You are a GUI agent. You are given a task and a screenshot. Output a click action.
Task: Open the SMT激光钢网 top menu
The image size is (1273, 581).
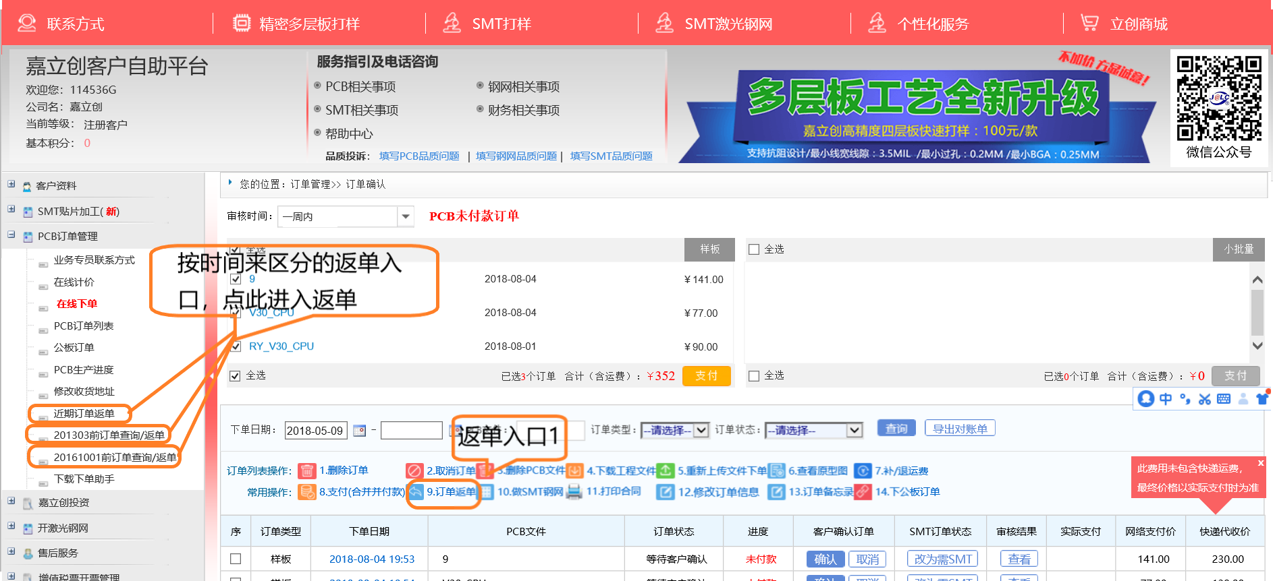[x=728, y=24]
